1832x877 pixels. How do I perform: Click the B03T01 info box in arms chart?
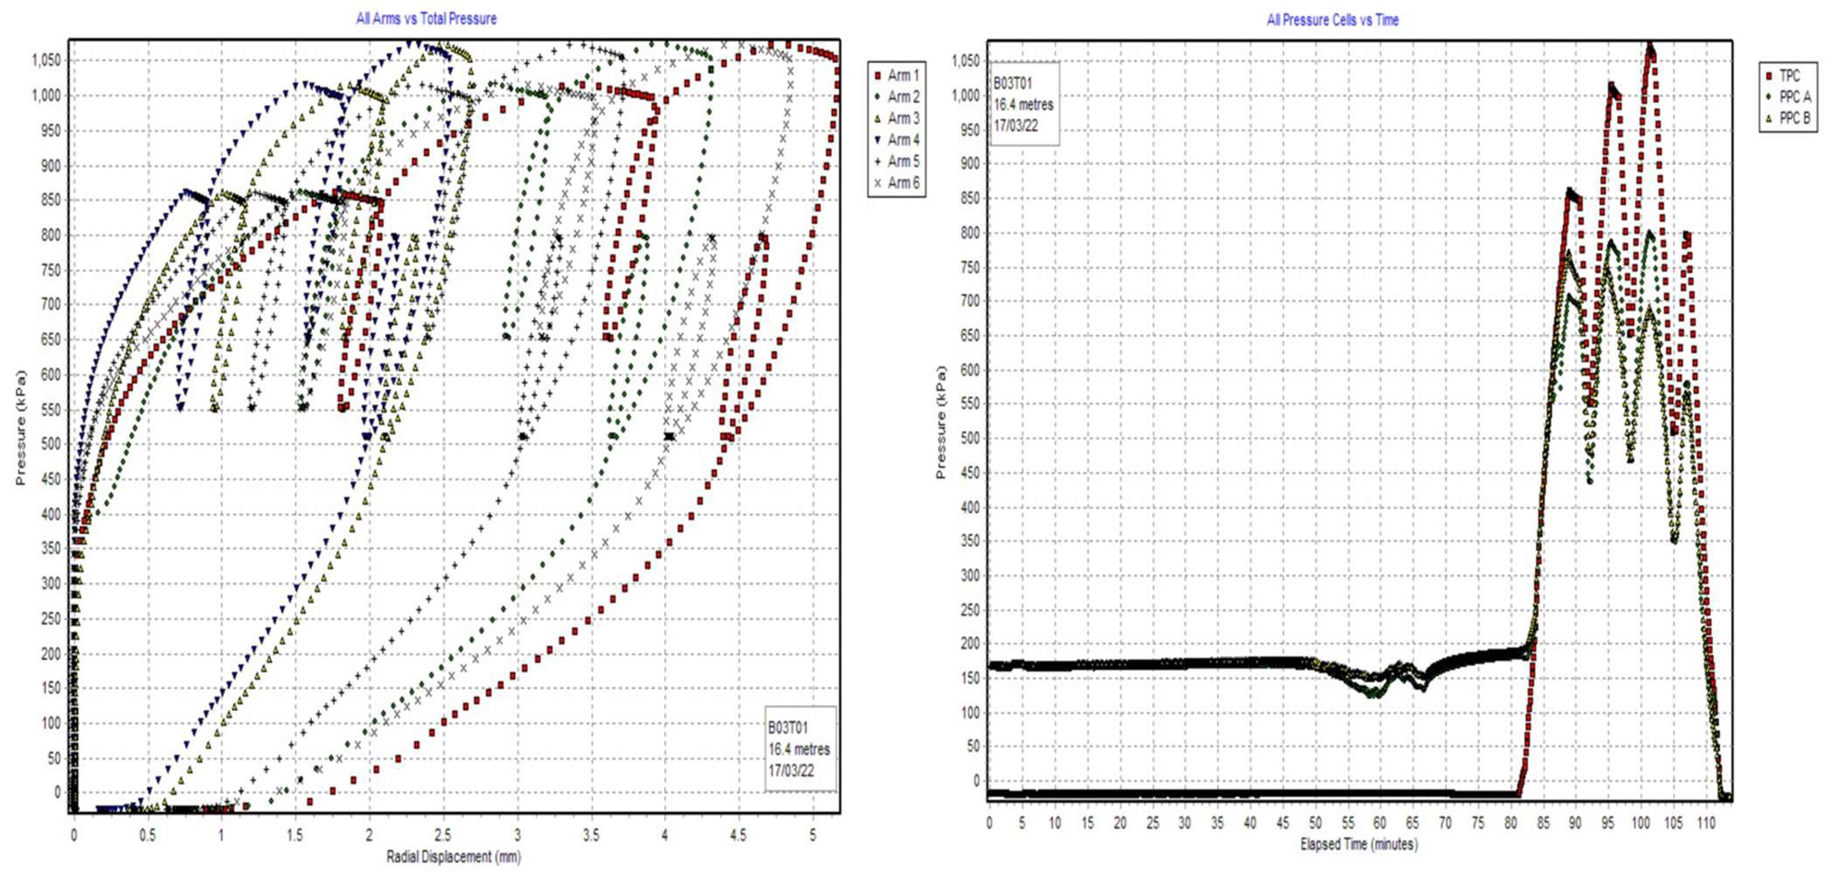pyautogui.click(x=800, y=749)
